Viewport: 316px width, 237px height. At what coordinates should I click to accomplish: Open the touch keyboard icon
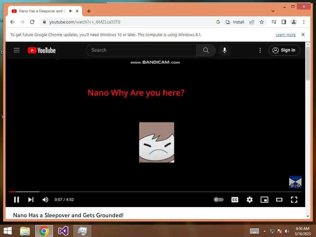tap(254, 231)
